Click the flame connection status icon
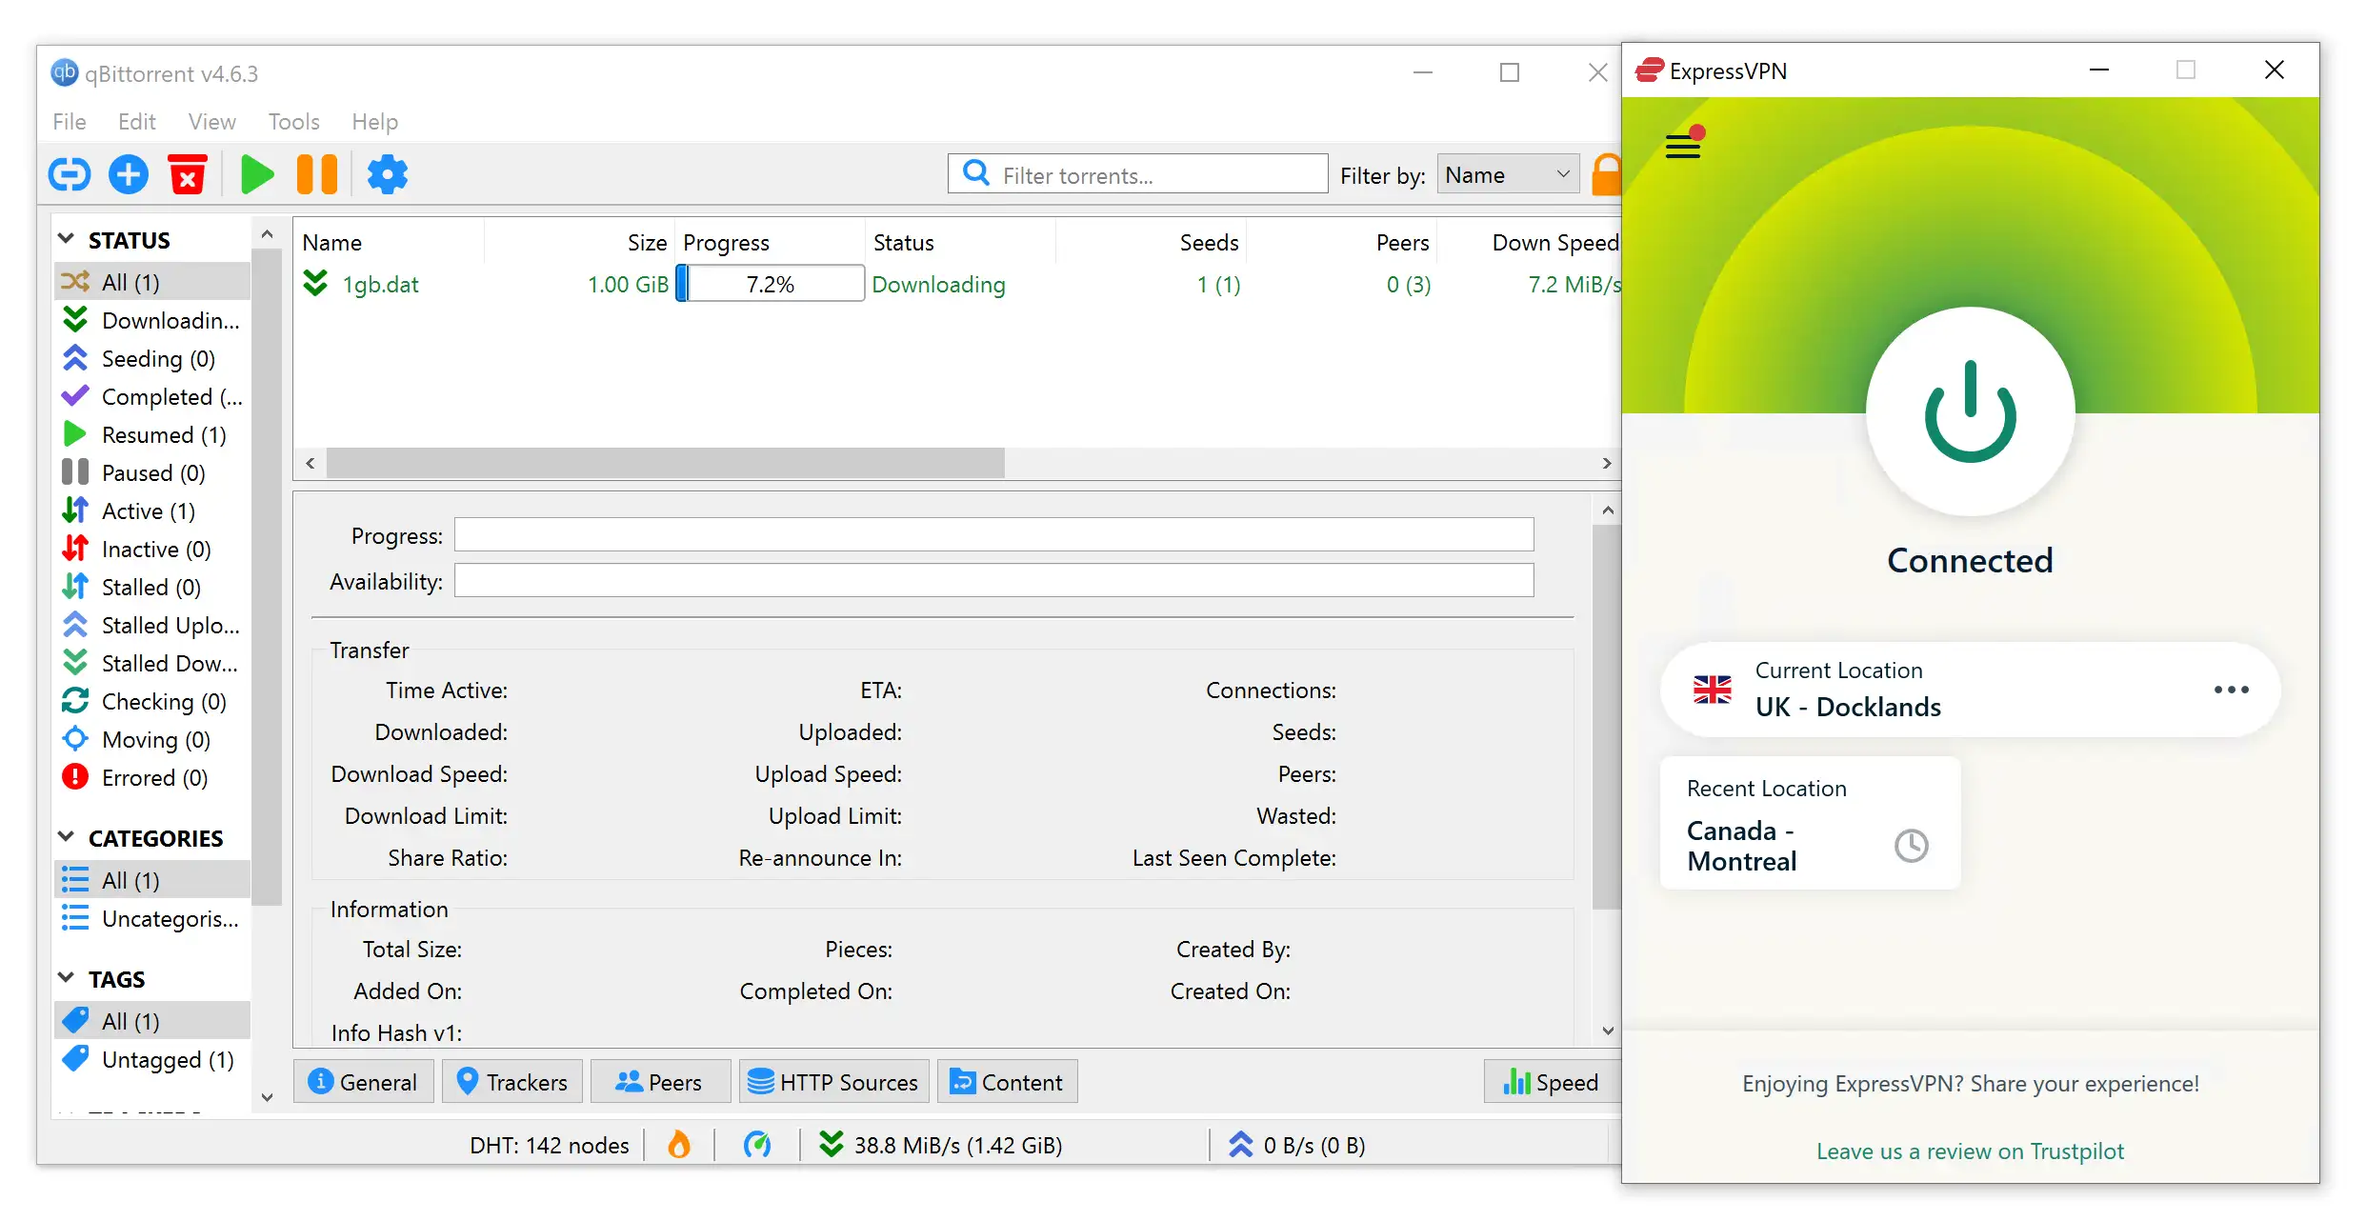The image size is (2366, 1221). (x=679, y=1144)
